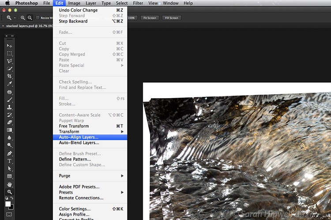Select the Polygonal Lasso tool
The image size is (331, 220).
click(x=9, y=61)
